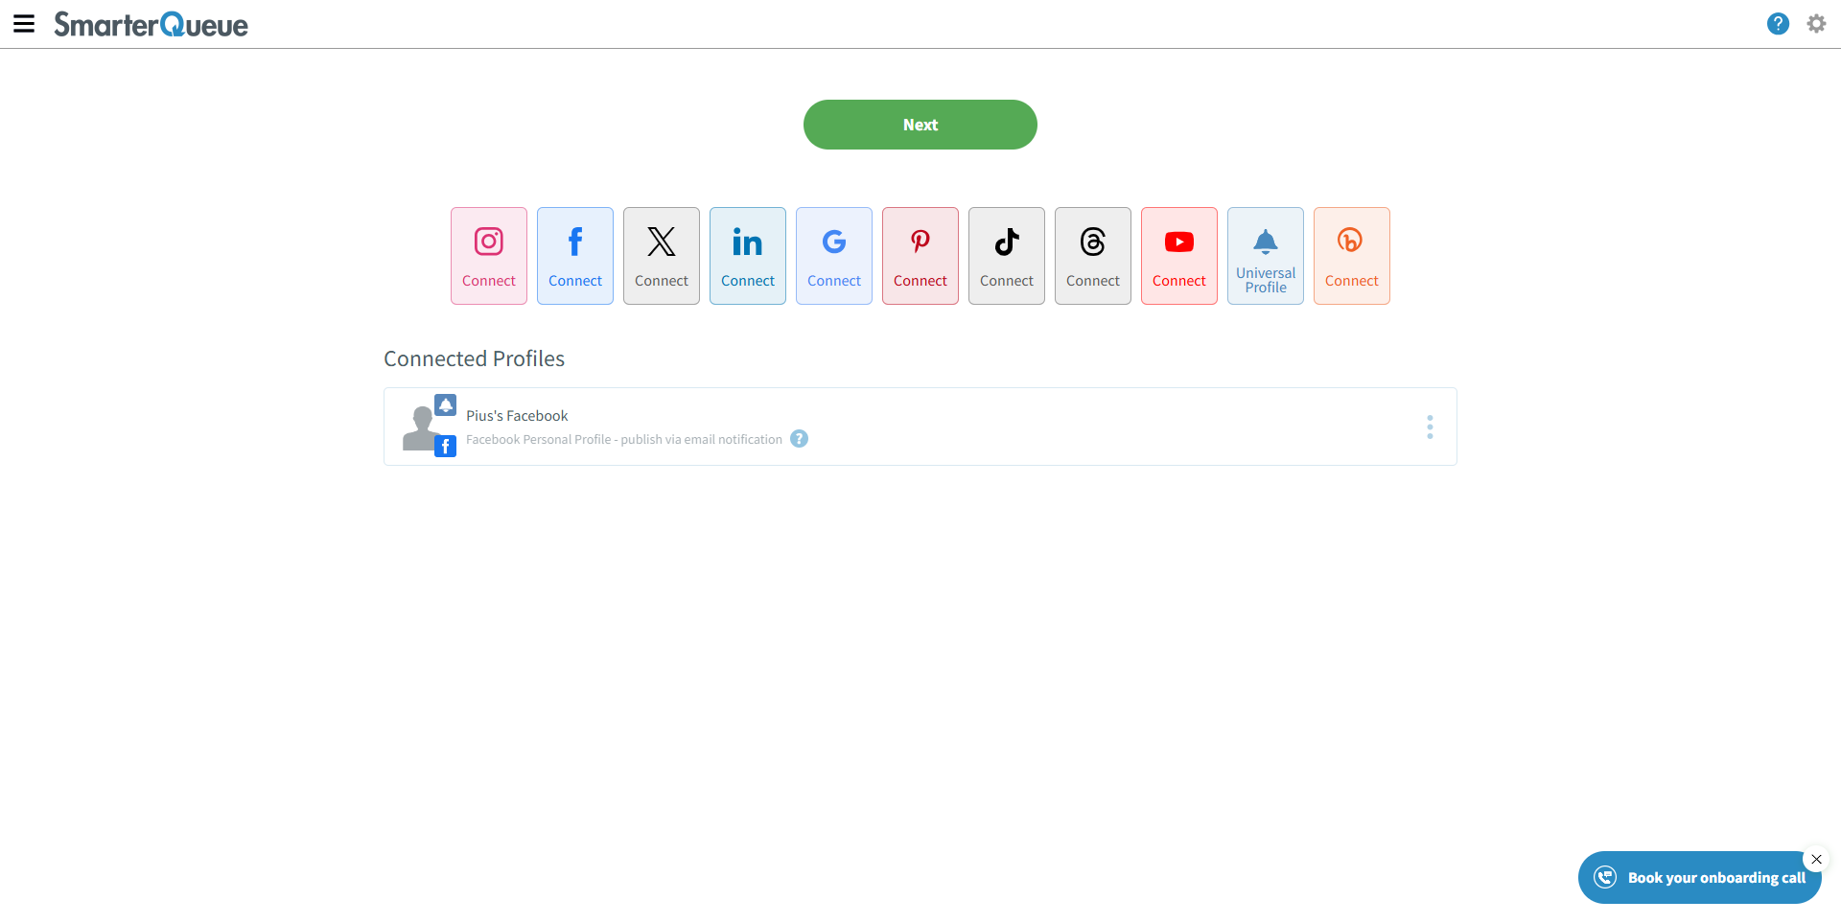1841x923 pixels.
Task: Connect a TikTok account
Action: [1007, 256]
